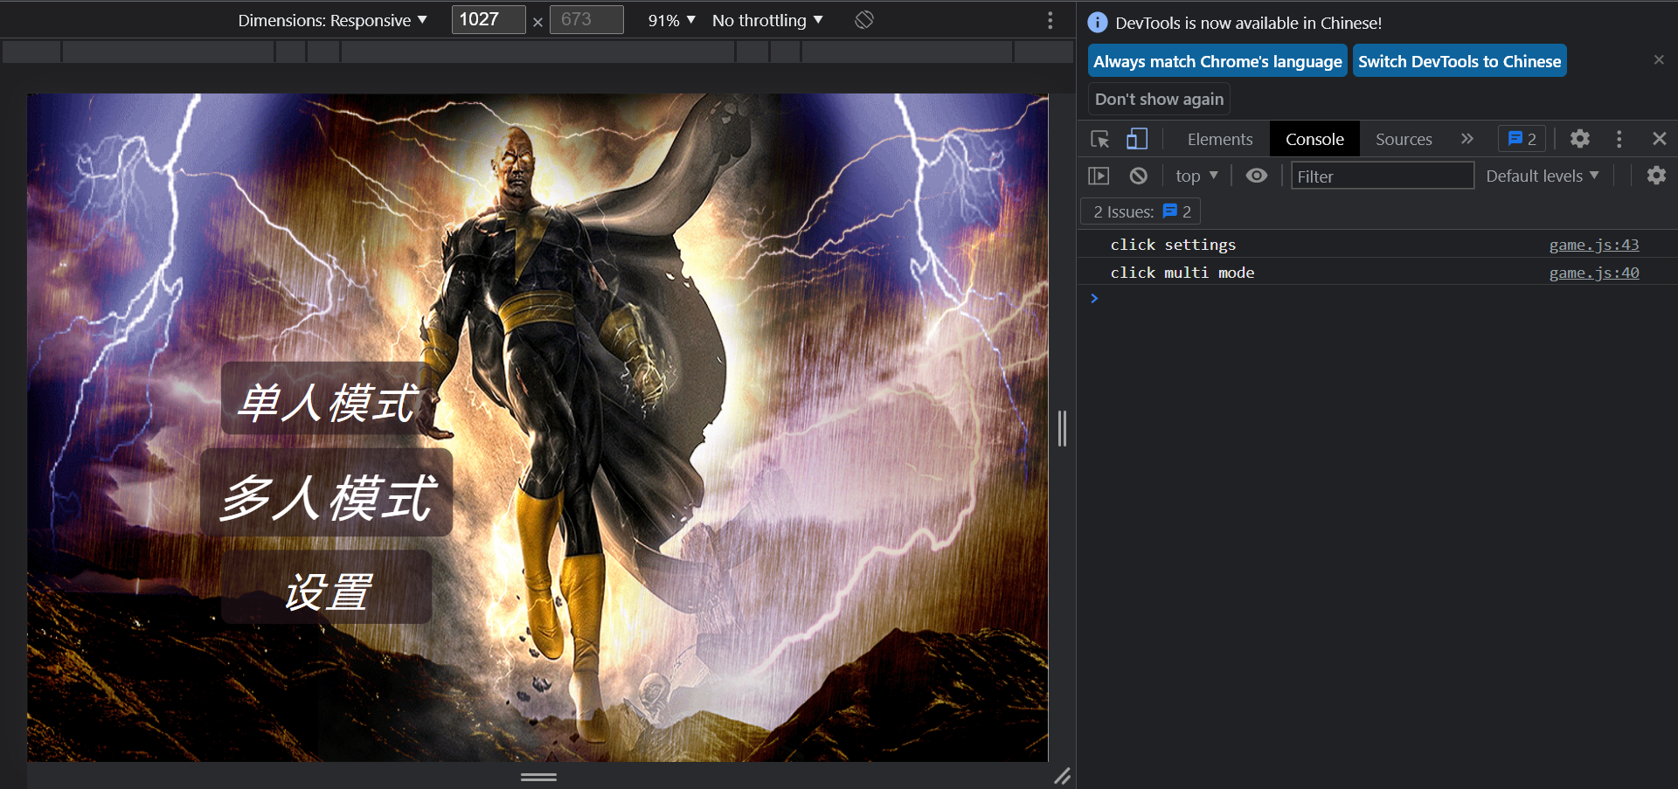Select the 'click settings' console message

(x=1173, y=245)
